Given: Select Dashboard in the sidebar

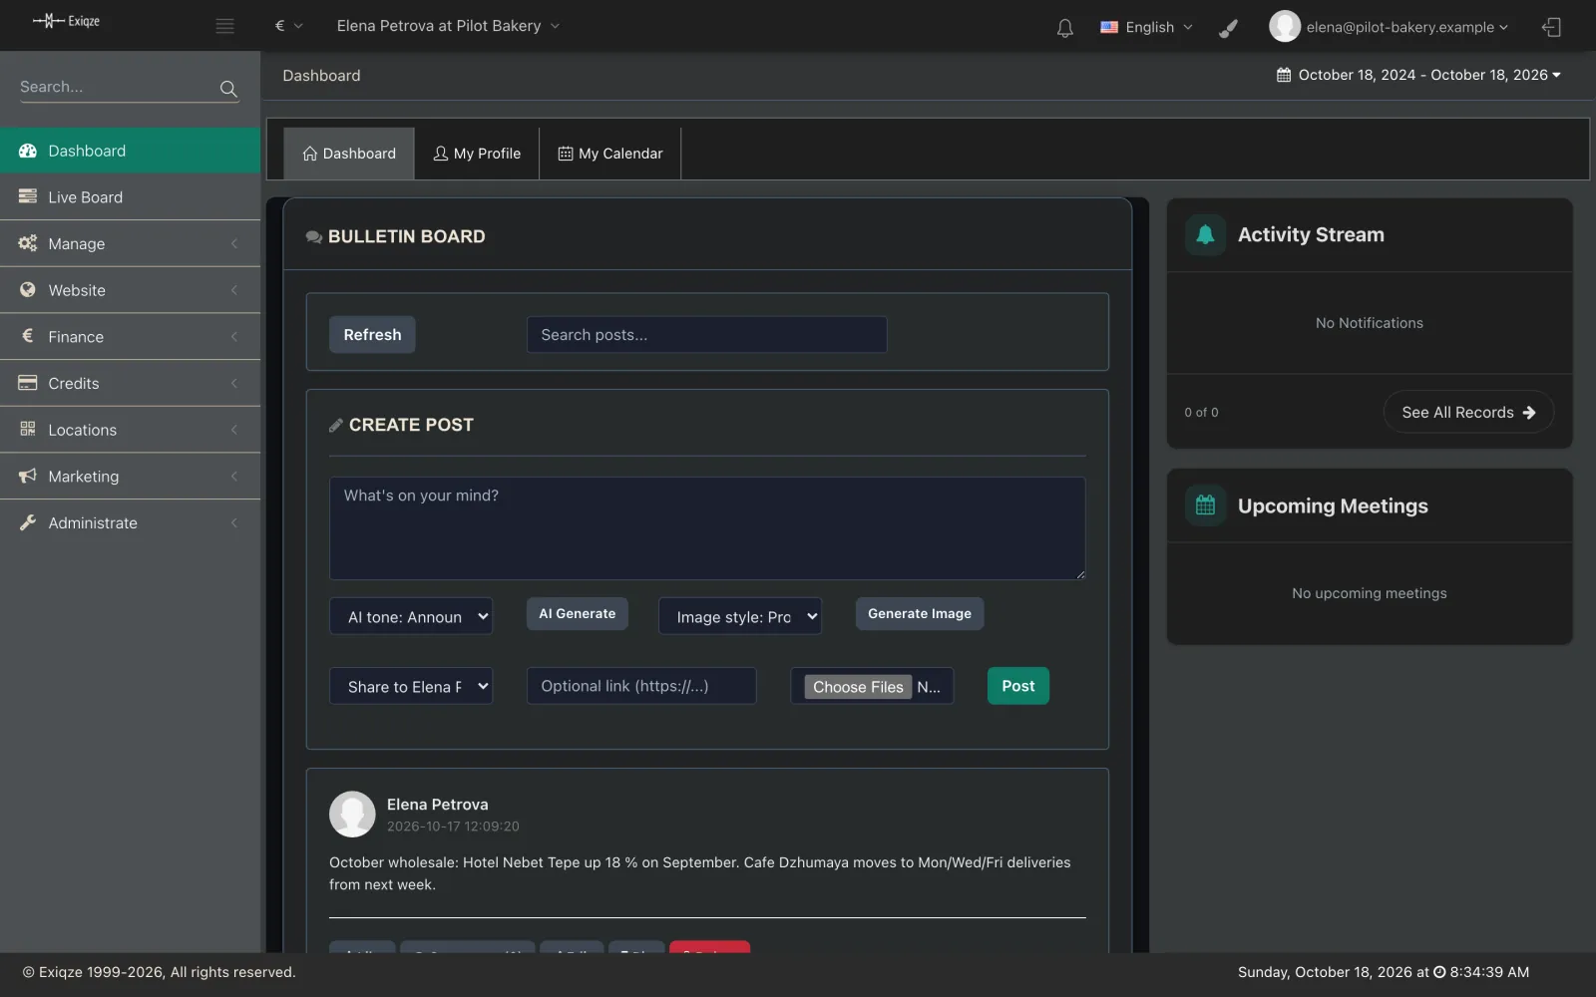Looking at the screenshot, I should (x=130, y=151).
